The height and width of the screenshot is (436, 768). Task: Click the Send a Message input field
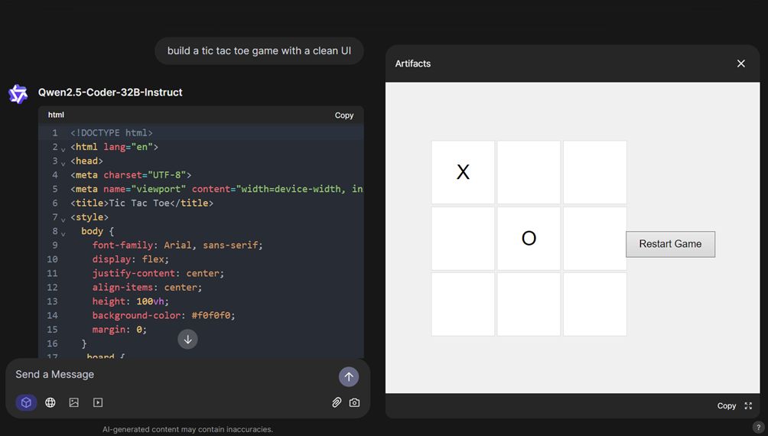(x=168, y=375)
